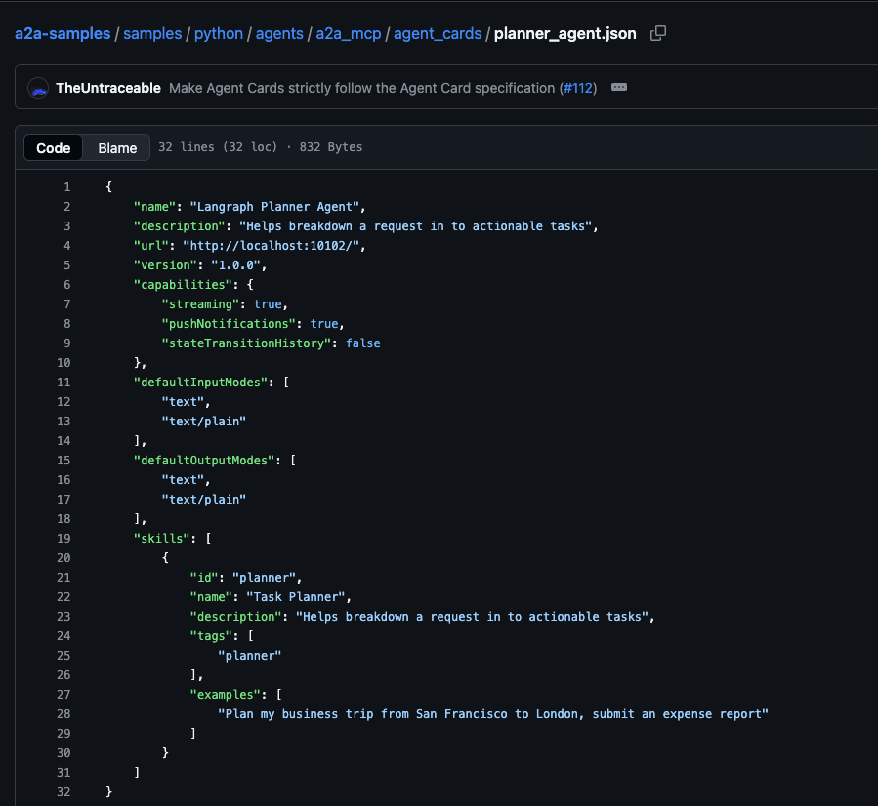Viewport: 878px width, 806px height.
Task: Select line number 1
Action: click(x=67, y=186)
